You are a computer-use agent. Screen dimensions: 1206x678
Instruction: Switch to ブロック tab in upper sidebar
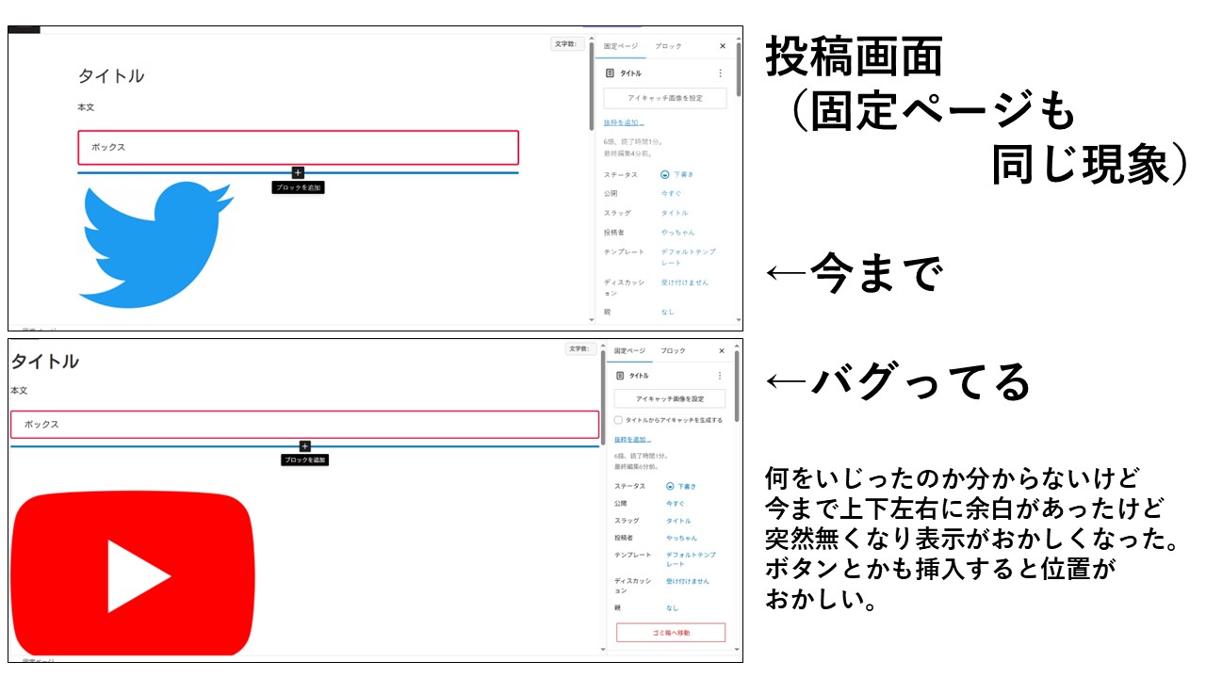click(669, 46)
